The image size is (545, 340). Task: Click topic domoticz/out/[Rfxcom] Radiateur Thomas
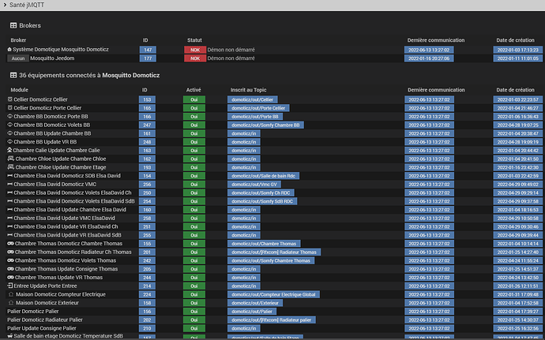coord(274,252)
